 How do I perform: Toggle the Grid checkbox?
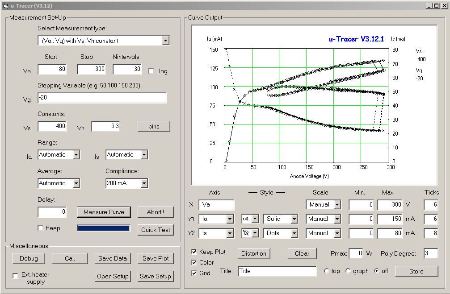pos(194,273)
